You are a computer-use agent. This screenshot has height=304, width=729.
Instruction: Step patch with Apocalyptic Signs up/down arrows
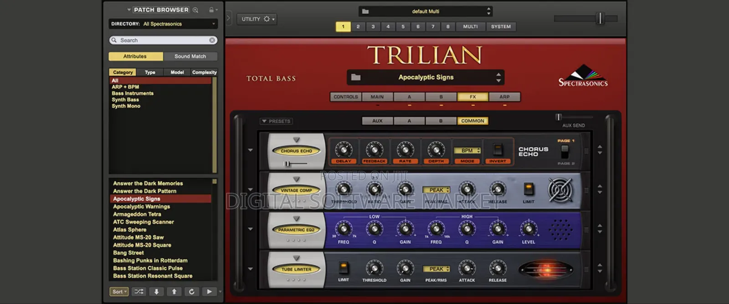point(498,77)
